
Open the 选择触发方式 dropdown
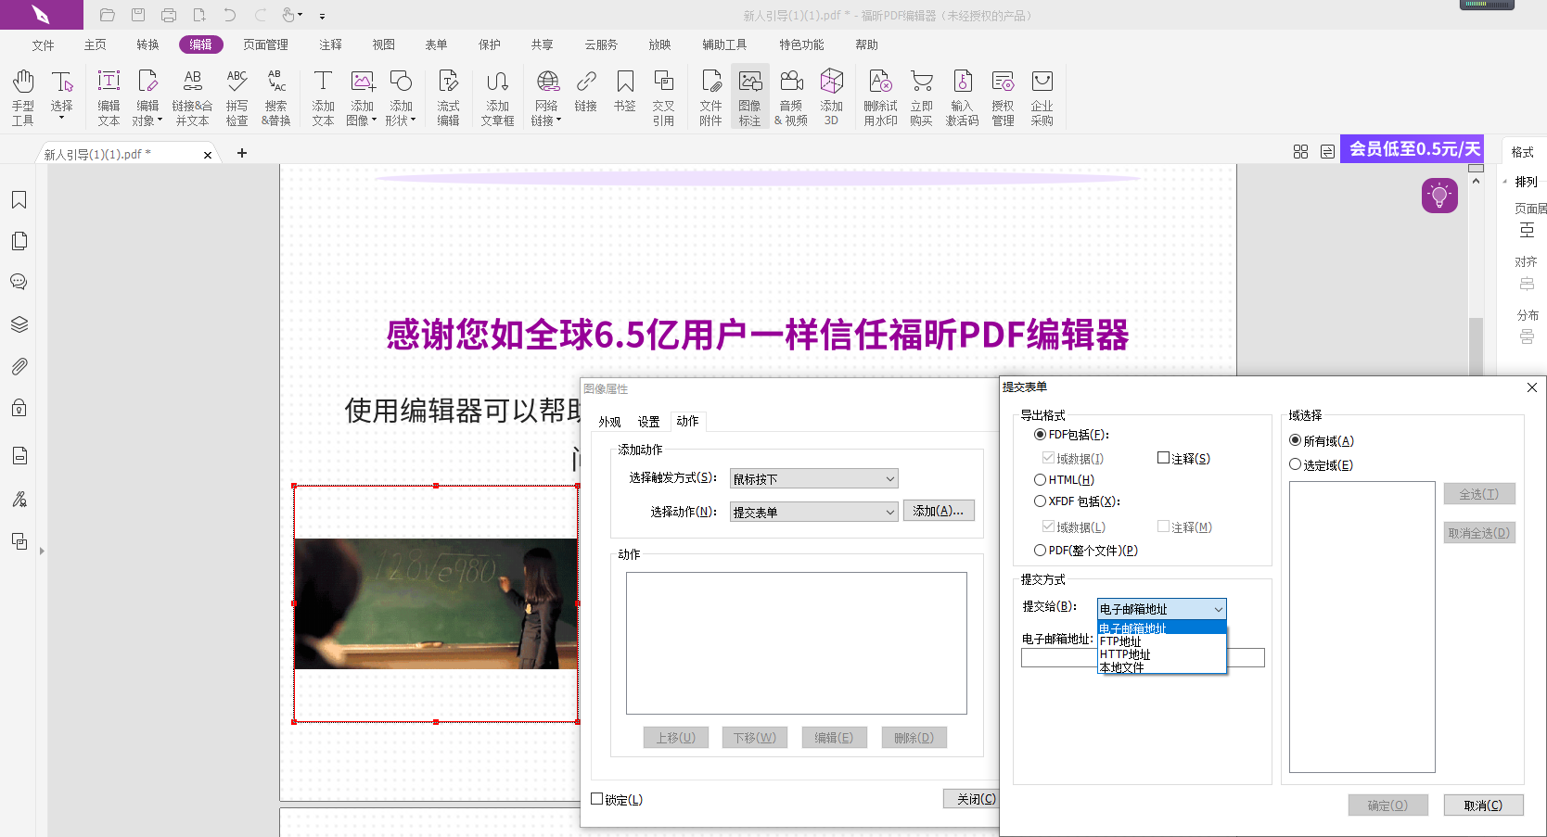(x=812, y=477)
